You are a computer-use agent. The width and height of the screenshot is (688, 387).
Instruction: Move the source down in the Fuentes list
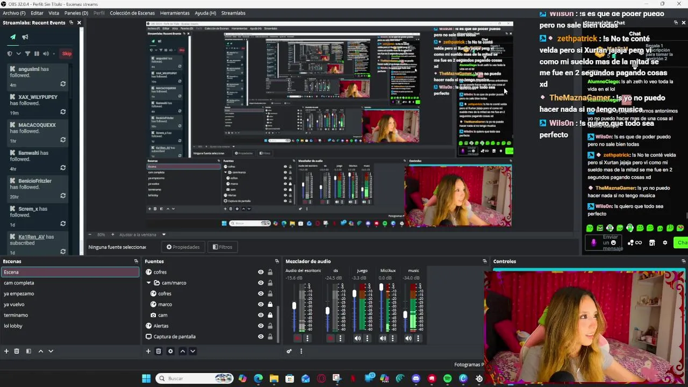click(192, 352)
